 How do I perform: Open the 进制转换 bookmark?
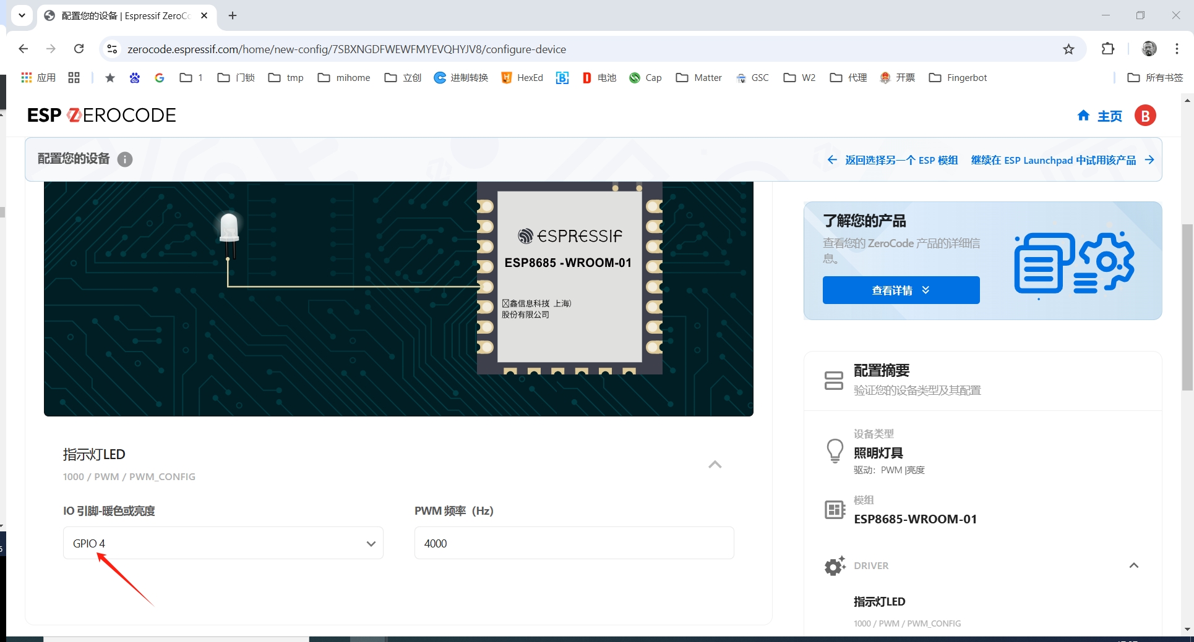461,77
